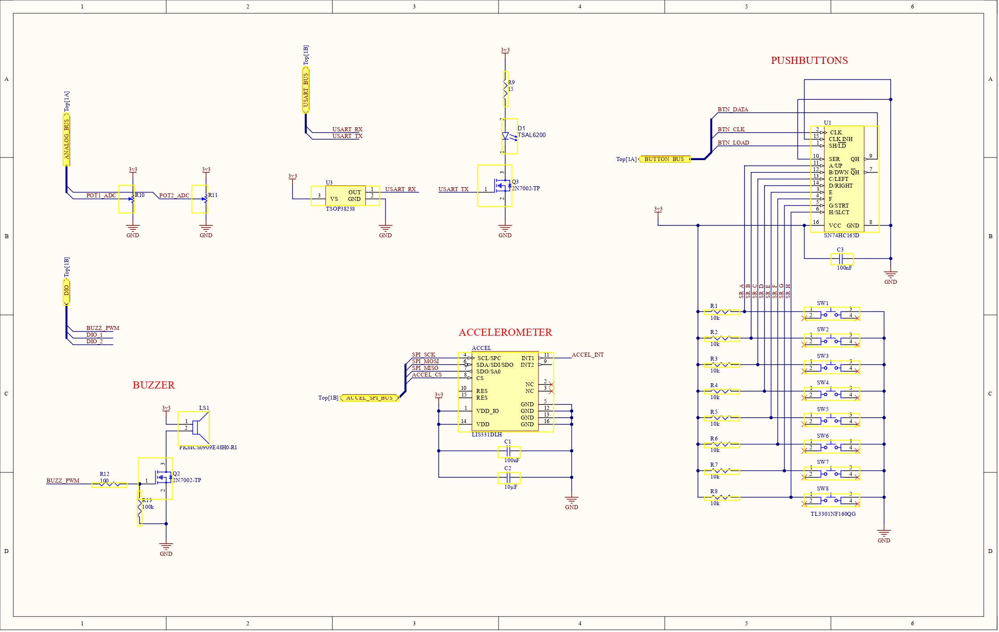The height and width of the screenshot is (632, 999).
Task: Select pull-up resistor R3 10k
Action: 722,365
